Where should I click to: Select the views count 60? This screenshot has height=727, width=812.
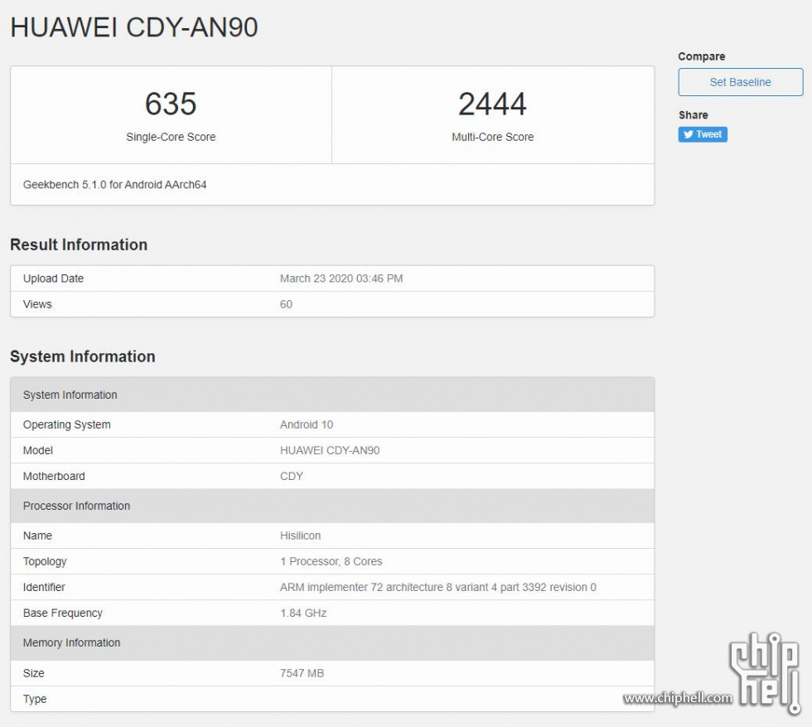[x=286, y=304]
